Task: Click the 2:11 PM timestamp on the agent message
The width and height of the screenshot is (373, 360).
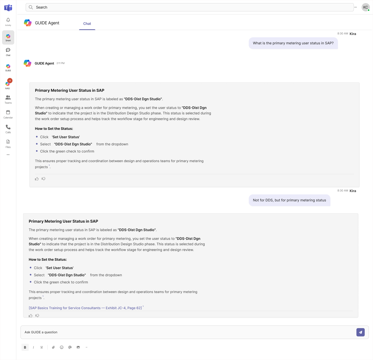Action: point(61,63)
